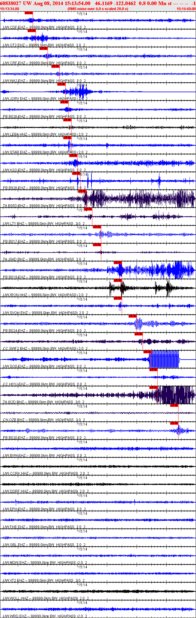
Task: Click the UW.WA2 EHZ station label
Action: point(14,81)
